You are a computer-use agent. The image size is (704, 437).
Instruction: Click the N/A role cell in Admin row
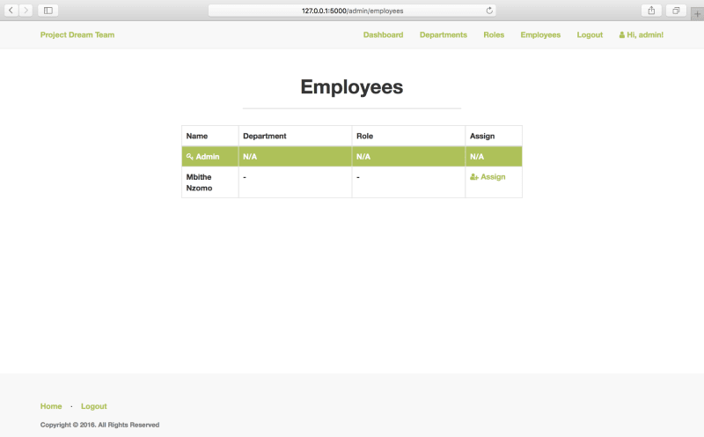[x=408, y=157]
